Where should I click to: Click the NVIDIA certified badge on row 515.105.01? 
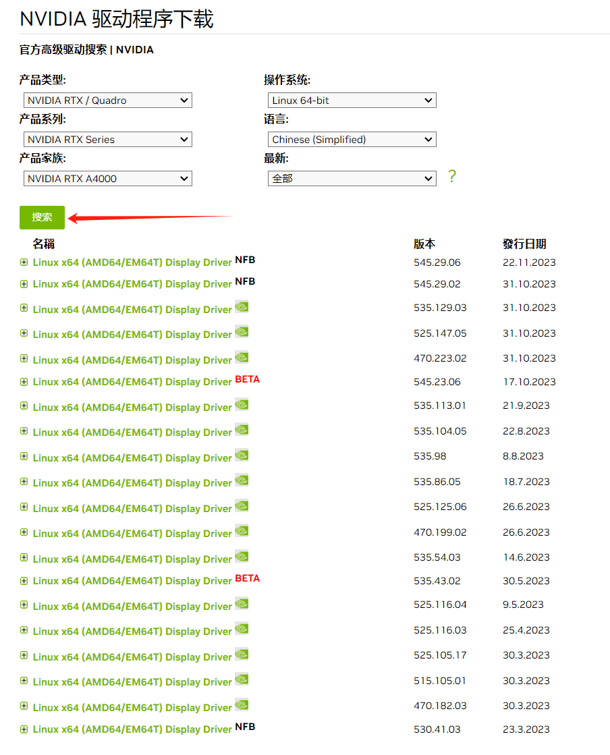point(242,679)
